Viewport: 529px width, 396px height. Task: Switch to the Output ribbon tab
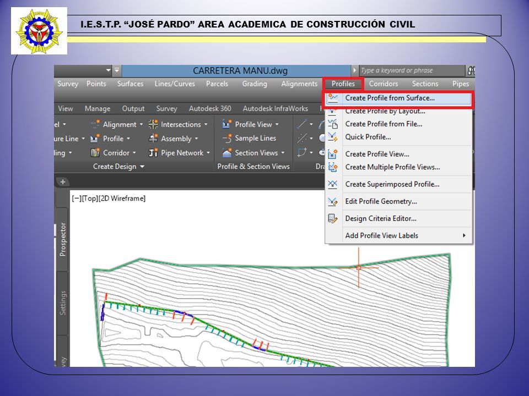133,108
